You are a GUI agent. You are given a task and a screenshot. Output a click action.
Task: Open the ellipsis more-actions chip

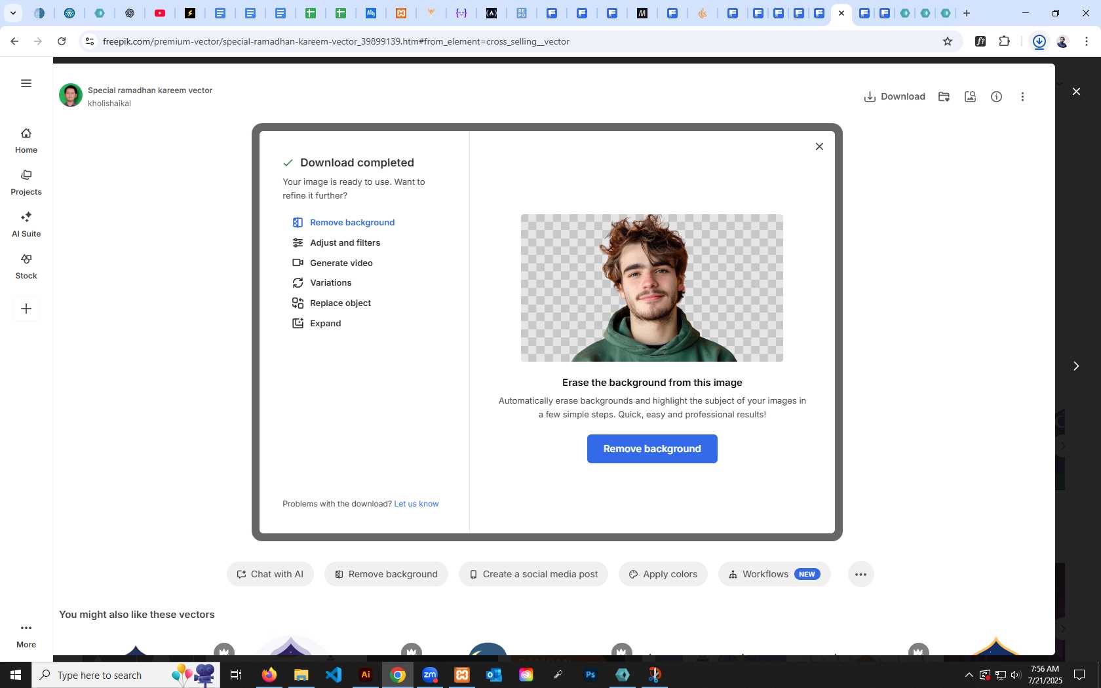point(861,575)
